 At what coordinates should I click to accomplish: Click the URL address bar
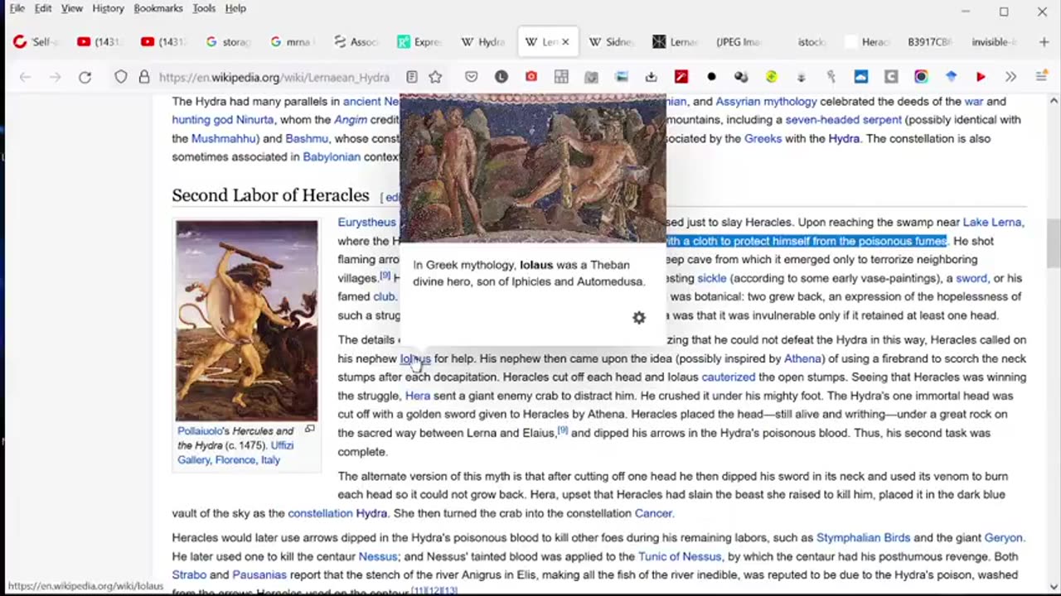(x=274, y=77)
